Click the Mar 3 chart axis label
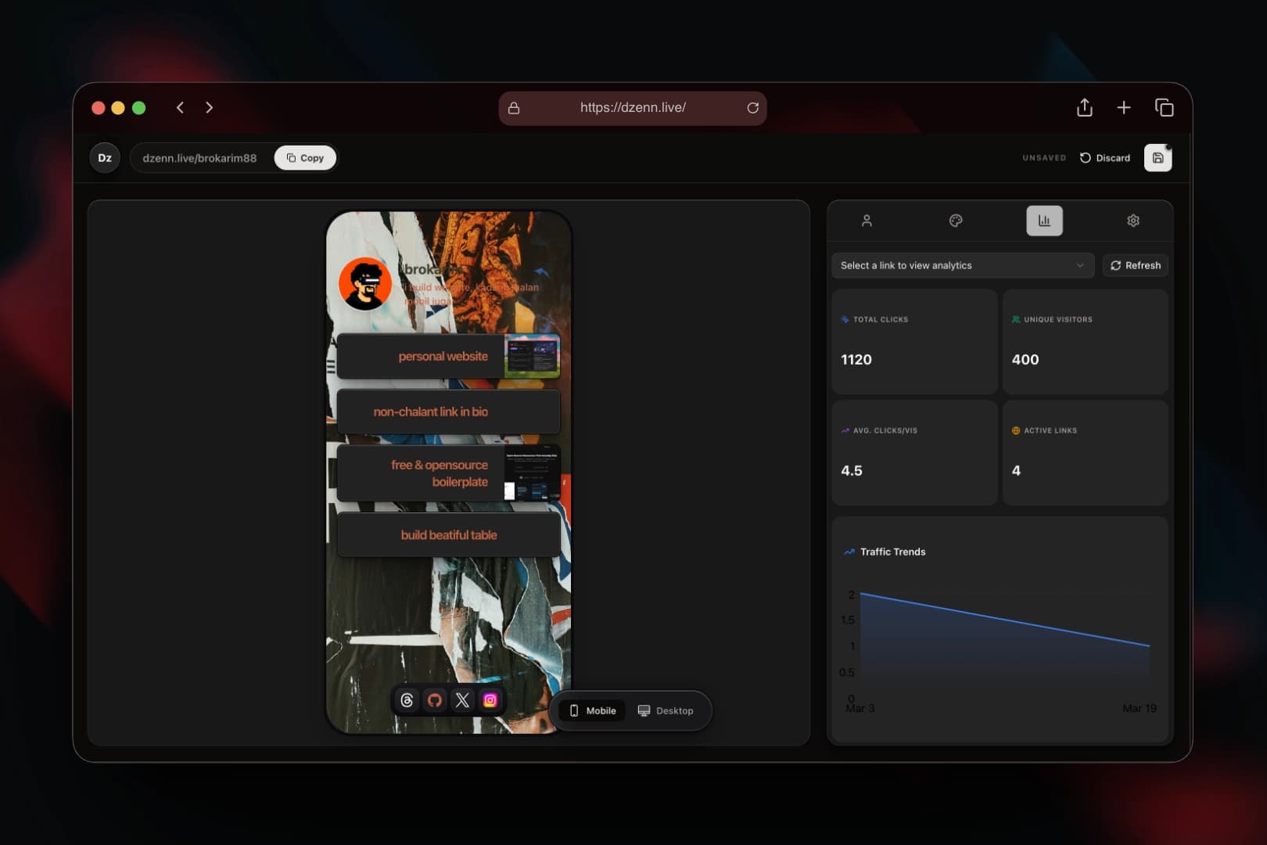This screenshot has height=845, width=1267. point(860,708)
